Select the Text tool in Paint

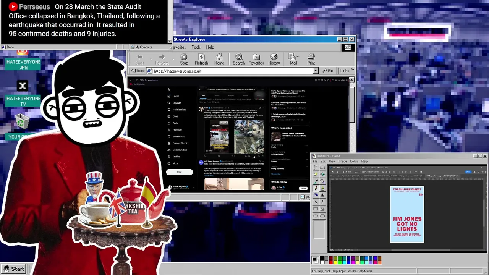pyautogui.click(x=322, y=195)
